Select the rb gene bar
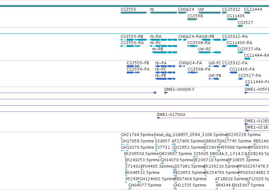Viewport: 269px width, 190px height. [163, 13]
